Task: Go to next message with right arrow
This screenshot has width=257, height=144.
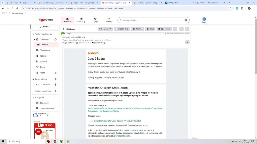Action: [187, 29]
